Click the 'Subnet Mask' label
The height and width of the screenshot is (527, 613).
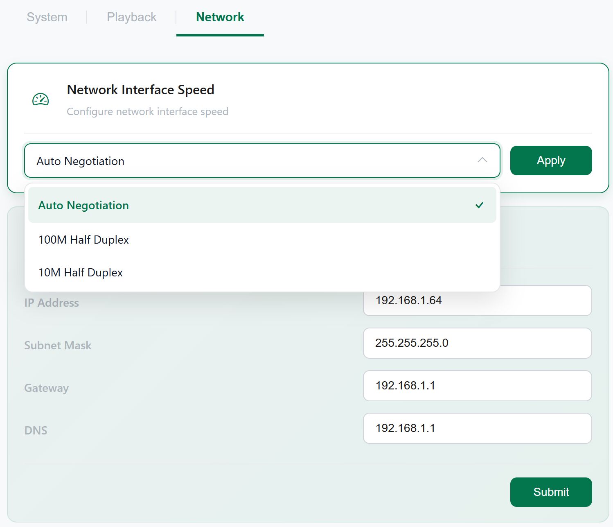coord(58,346)
